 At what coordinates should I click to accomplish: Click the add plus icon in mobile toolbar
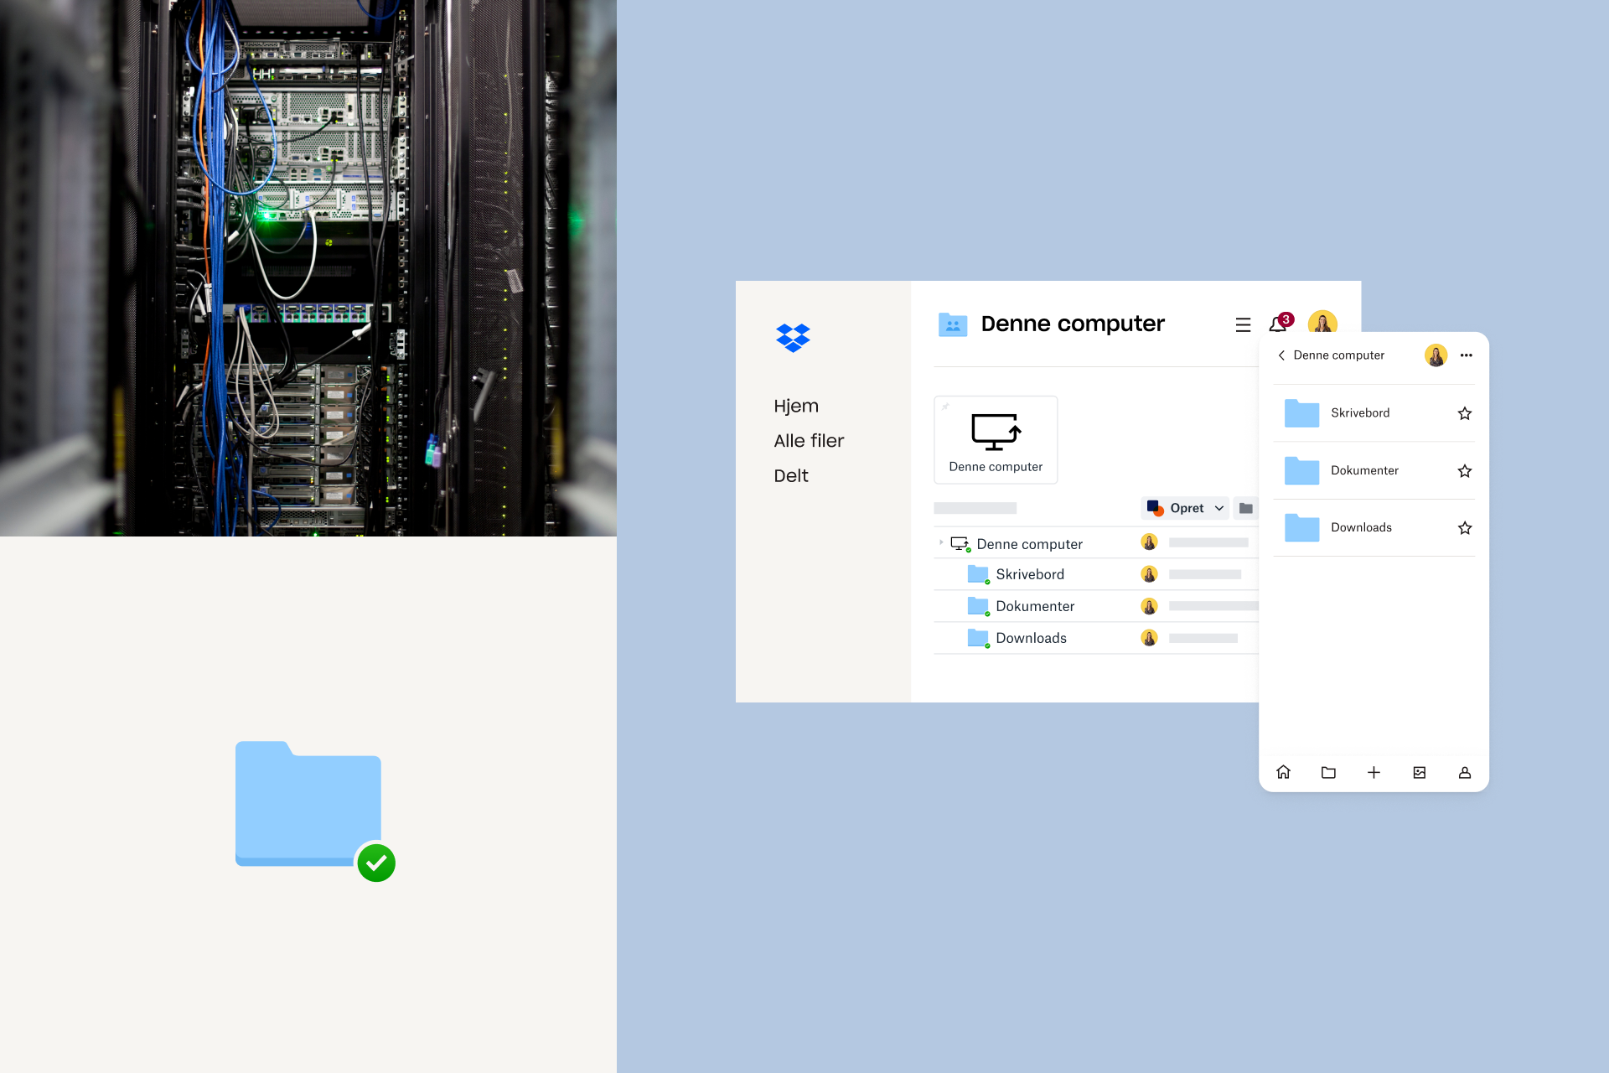click(x=1374, y=771)
